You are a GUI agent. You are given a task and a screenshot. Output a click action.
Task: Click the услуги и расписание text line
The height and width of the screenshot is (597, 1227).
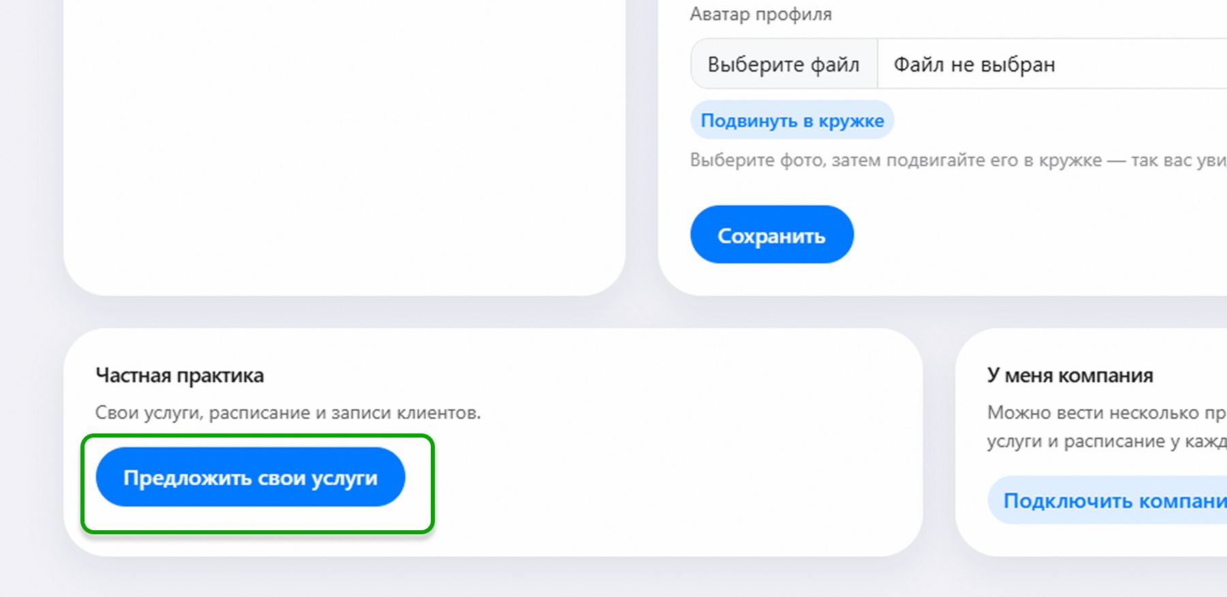(1107, 441)
